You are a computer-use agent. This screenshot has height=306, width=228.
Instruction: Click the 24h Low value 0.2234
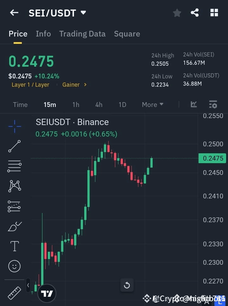tap(160, 85)
